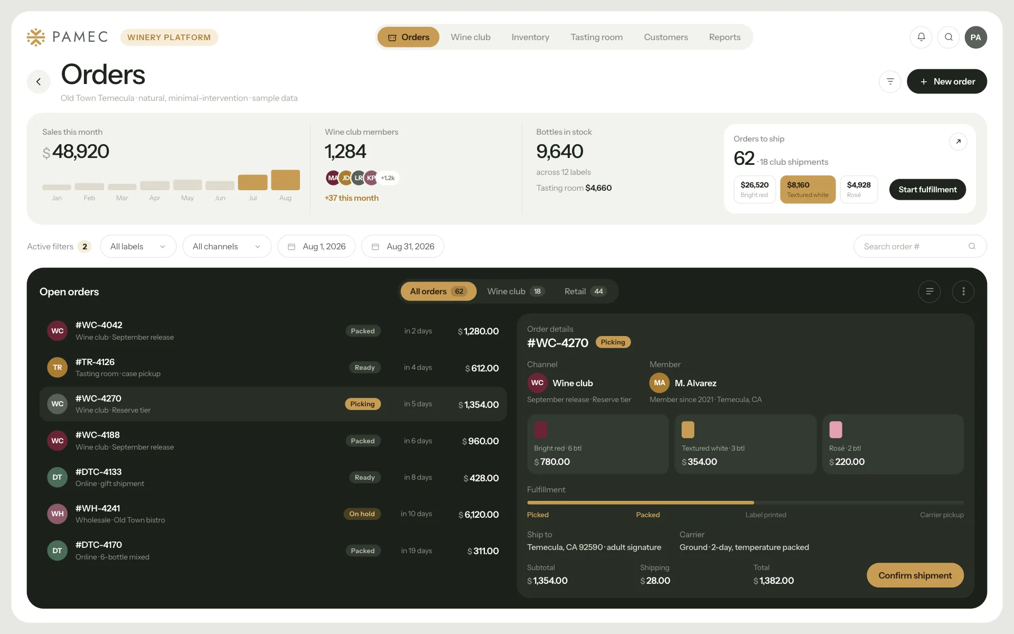Click the WH avatar on order #WH-4241
This screenshot has width=1014, height=634.
point(57,514)
